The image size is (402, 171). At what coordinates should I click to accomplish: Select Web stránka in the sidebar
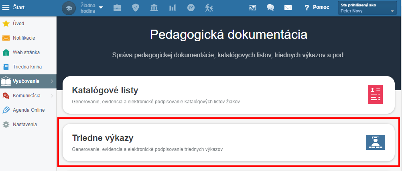26,52
